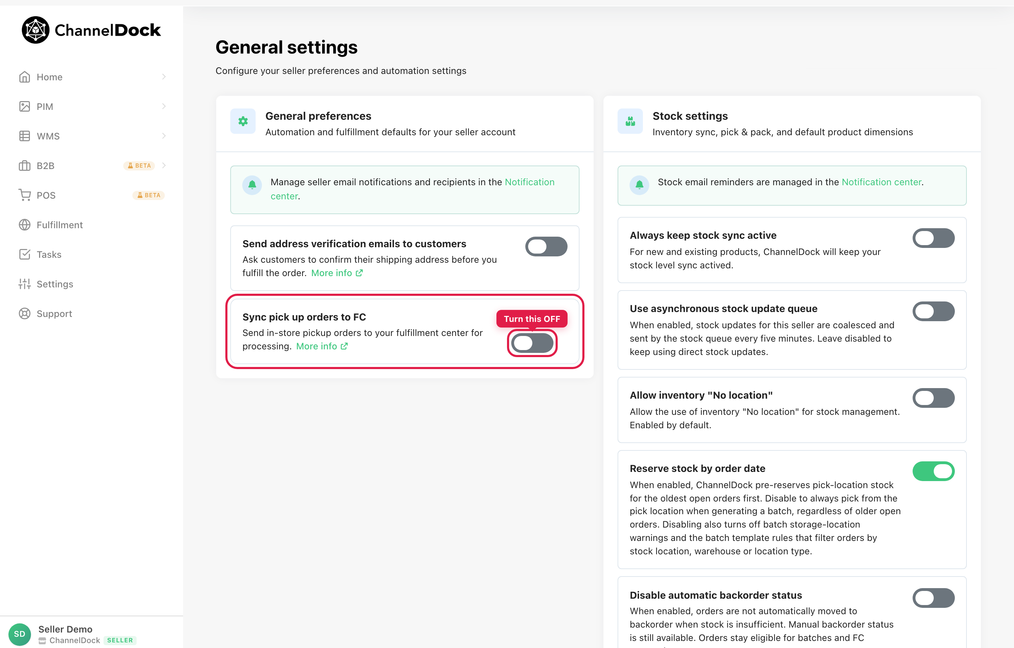Click the Tasks checkbox icon

pos(24,255)
